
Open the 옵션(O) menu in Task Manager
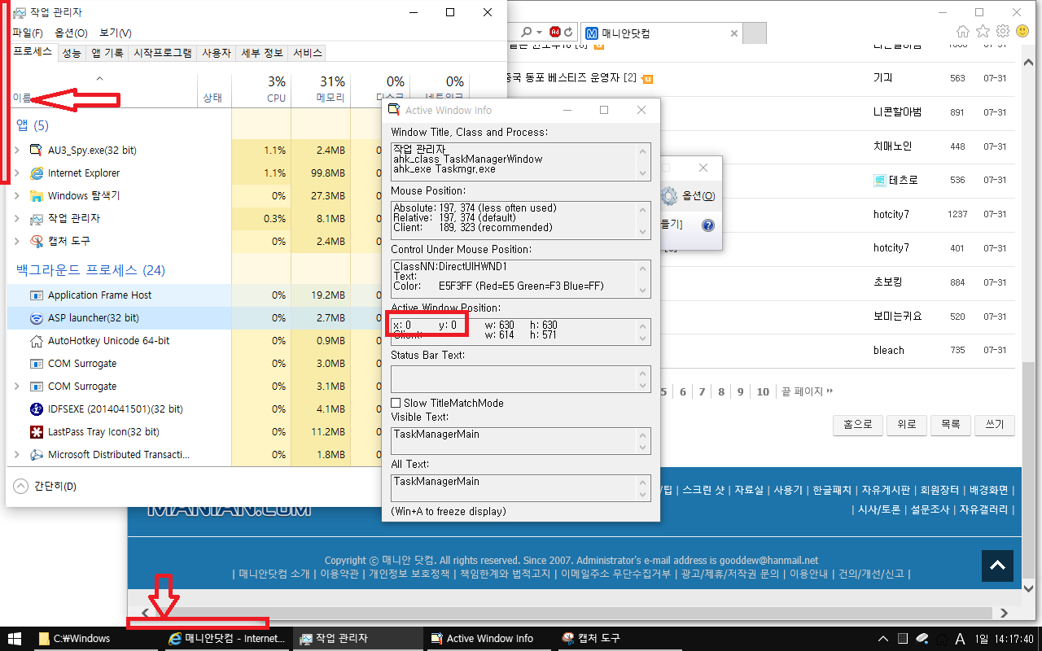point(71,33)
